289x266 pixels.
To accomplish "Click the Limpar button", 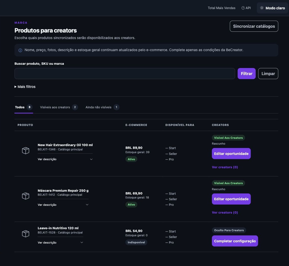I will tap(268, 74).
